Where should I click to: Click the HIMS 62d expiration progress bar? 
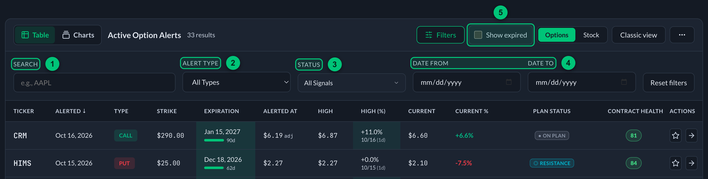coord(214,168)
